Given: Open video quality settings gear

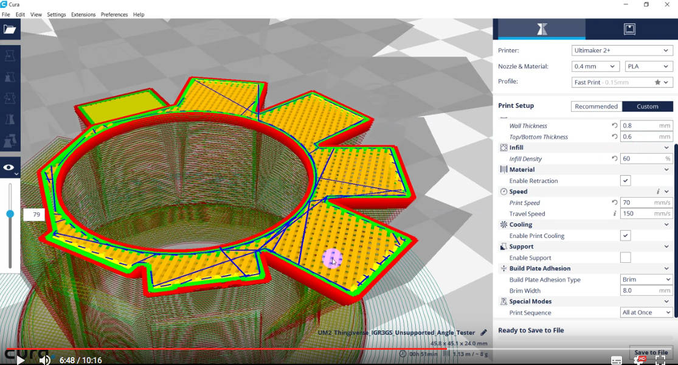Looking at the screenshot, I should tap(640, 360).
